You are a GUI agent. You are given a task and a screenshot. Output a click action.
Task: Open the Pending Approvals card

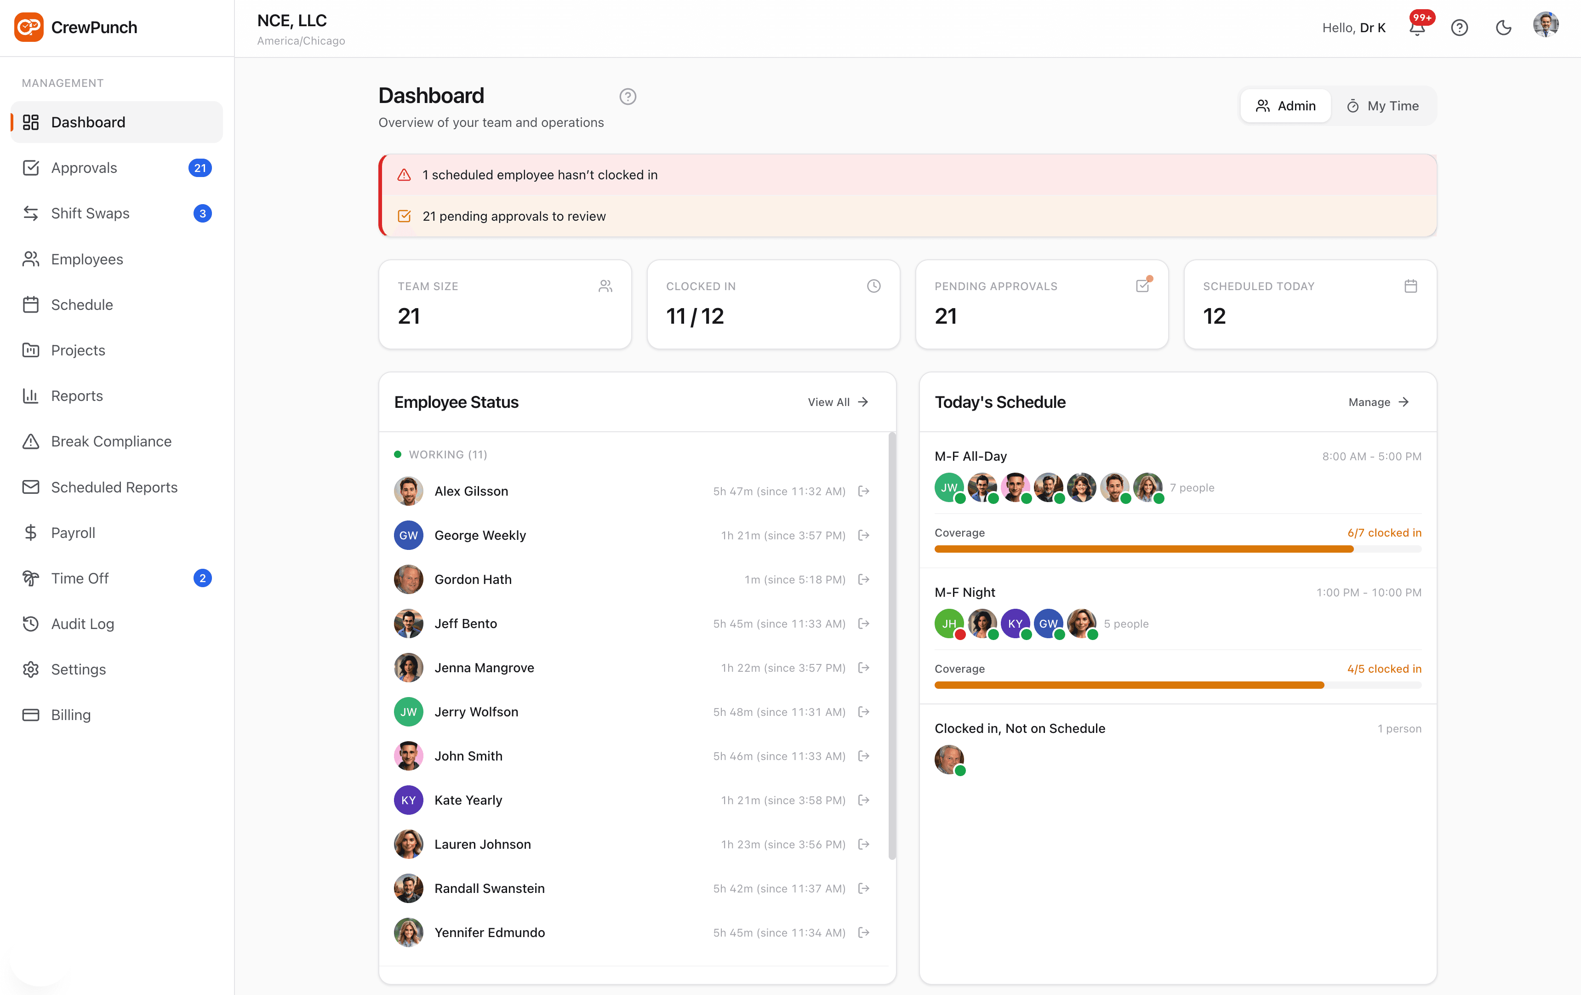pyautogui.click(x=1041, y=304)
